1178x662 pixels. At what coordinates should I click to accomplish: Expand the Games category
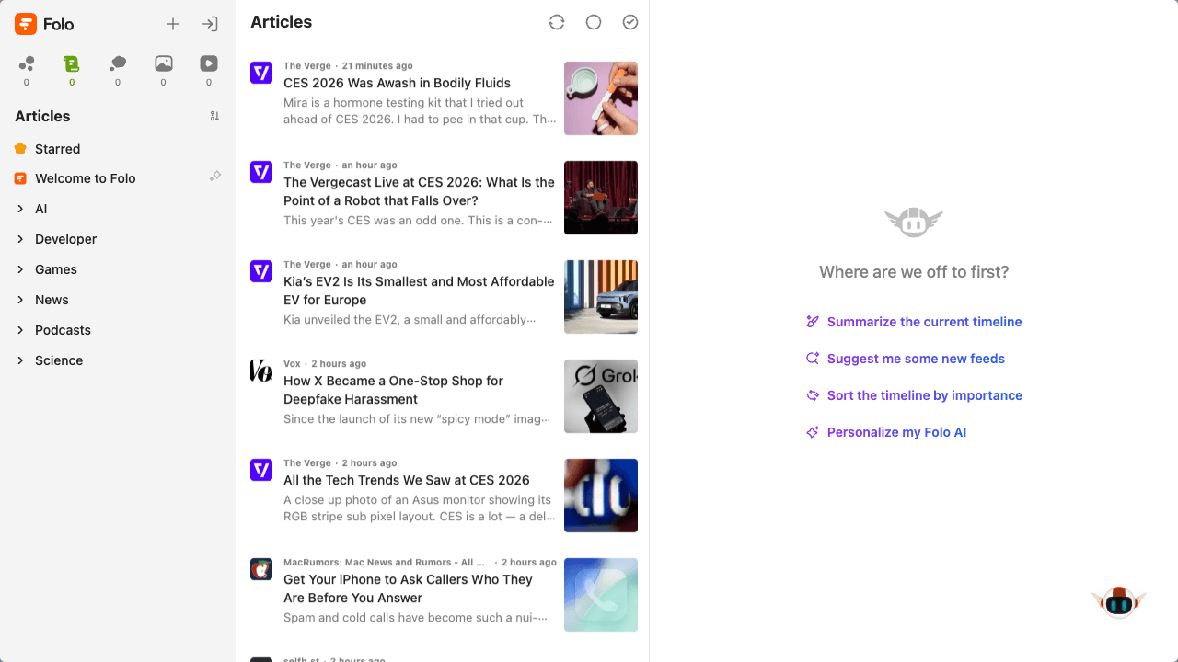[x=20, y=269]
